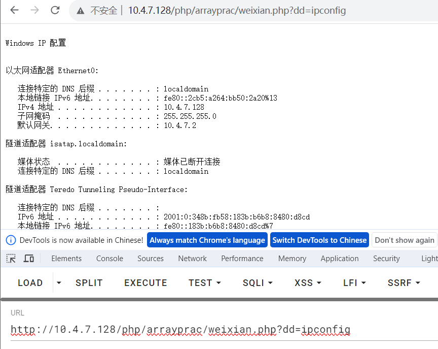438x349 pixels.
Task: Click the isatap.localdomain adapter heading
Action: coord(66,144)
